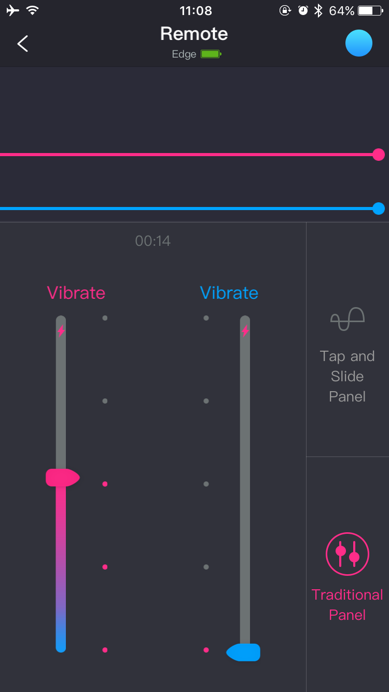
Task: Switch to Tap and Slide Panel
Action: point(348,376)
